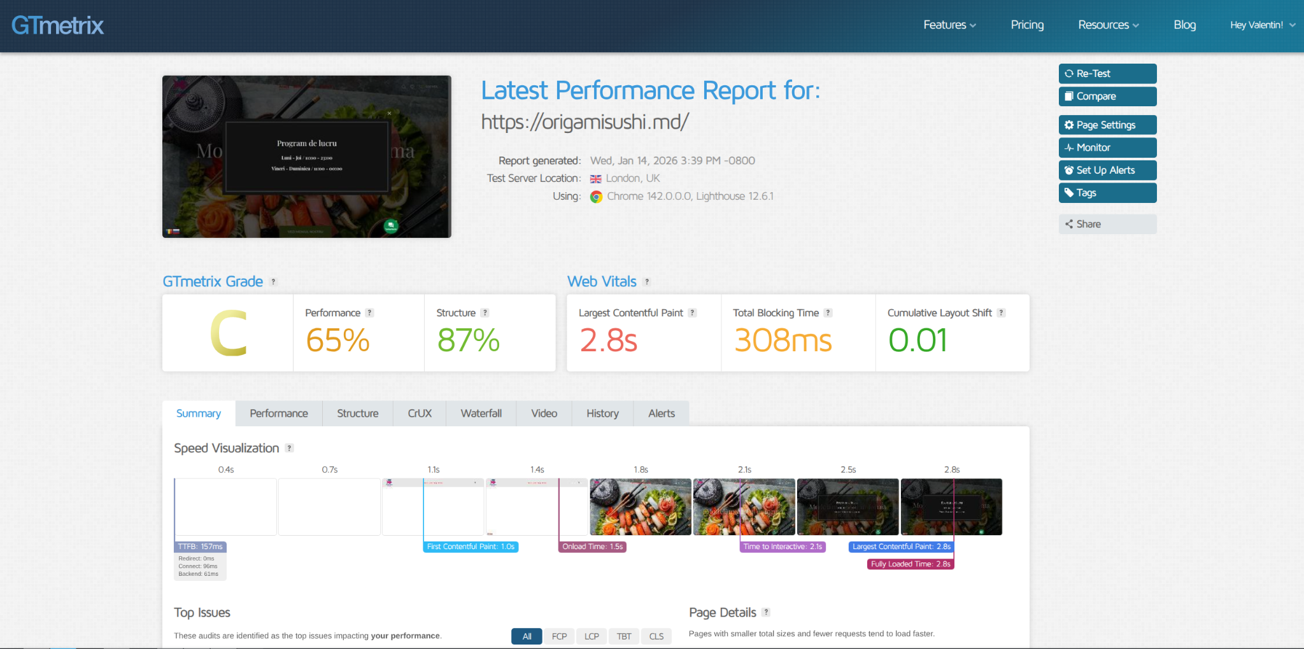Open the Tags button

[x=1107, y=193]
